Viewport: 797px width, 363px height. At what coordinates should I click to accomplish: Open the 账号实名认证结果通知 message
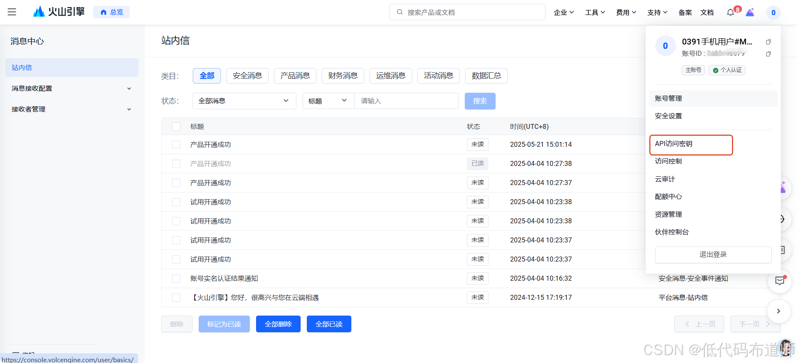224,279
